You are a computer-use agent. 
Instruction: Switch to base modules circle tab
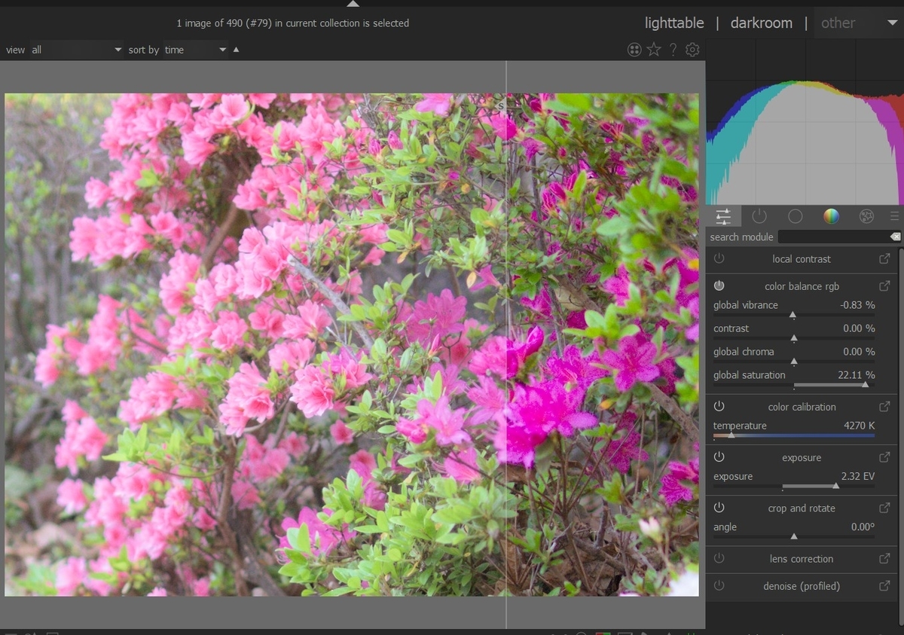coord(795,217)
